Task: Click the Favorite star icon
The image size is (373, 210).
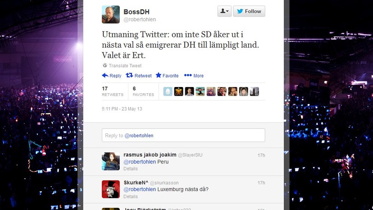Action: click(159, 75)
